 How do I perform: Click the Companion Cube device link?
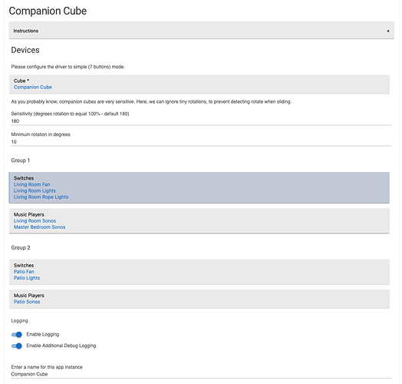tap(33, 88)
